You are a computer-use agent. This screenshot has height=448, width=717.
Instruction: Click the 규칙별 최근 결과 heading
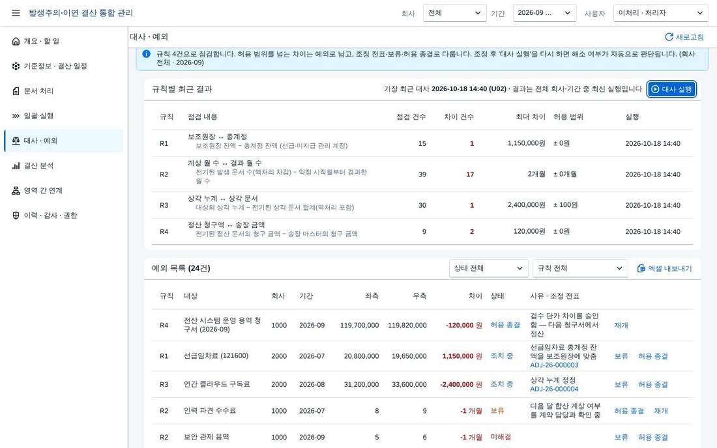point(182,89)
